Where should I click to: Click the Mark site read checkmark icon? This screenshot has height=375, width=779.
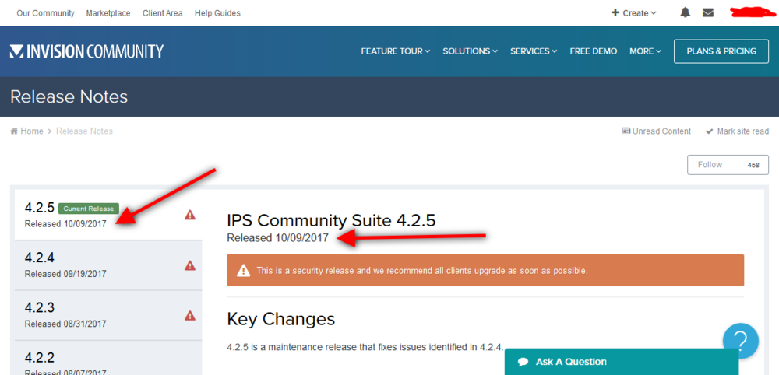click(710, 131)
